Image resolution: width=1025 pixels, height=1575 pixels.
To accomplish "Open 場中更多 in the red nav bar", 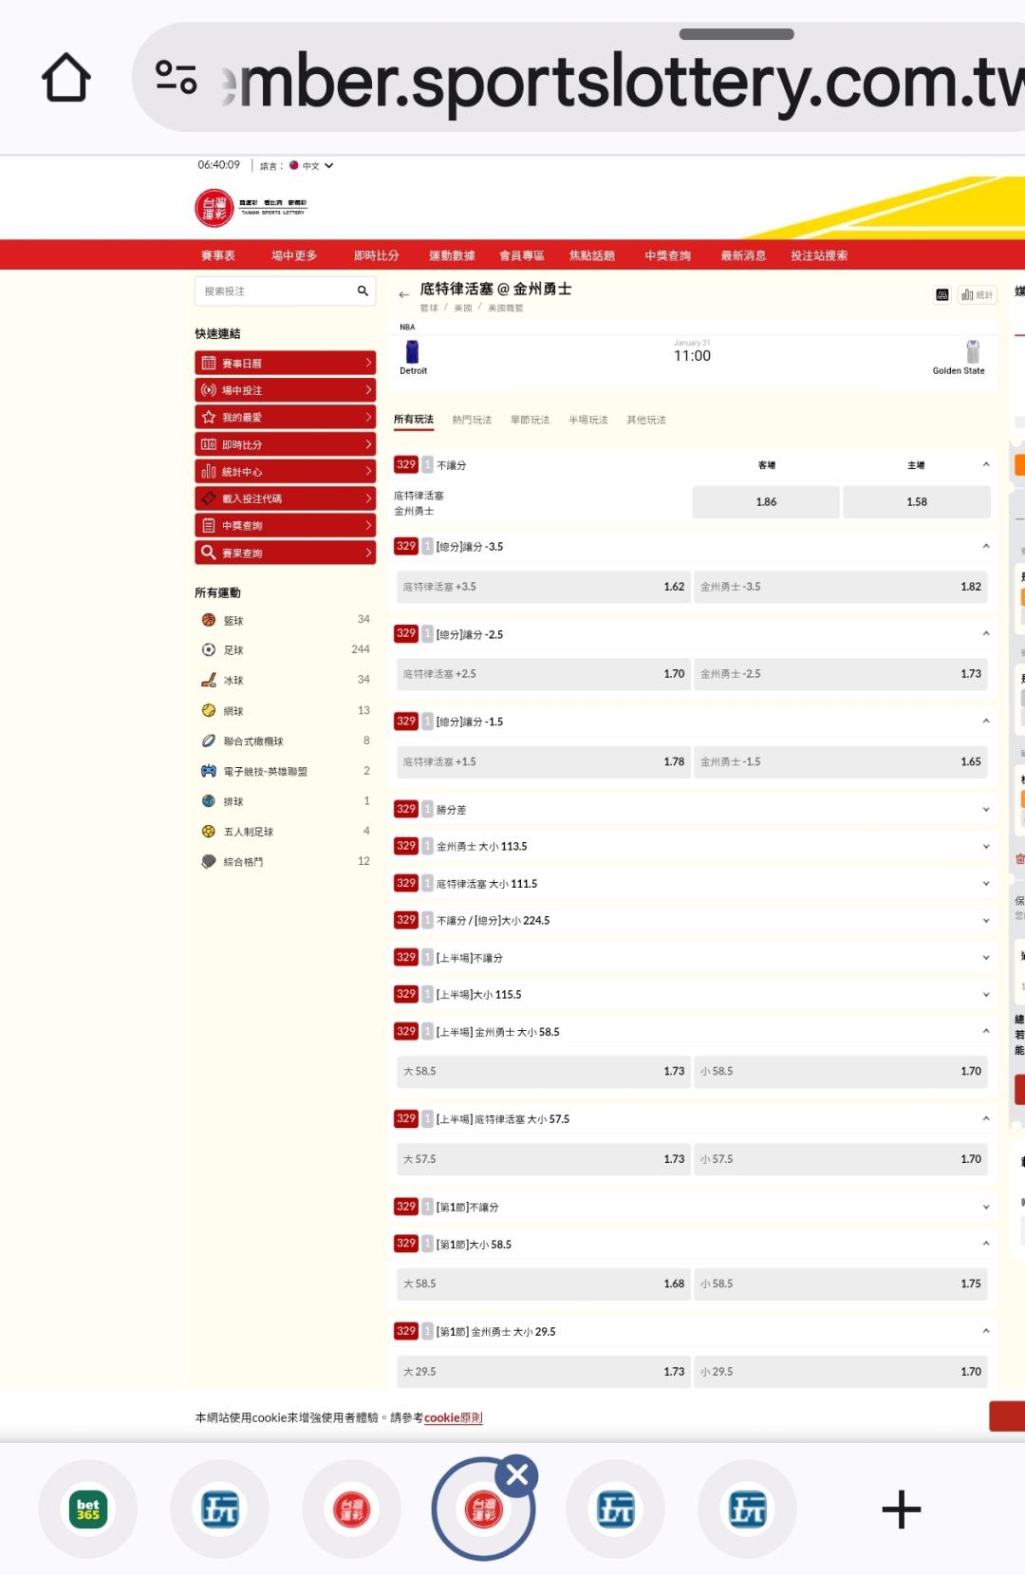I will tap(294, 255).
